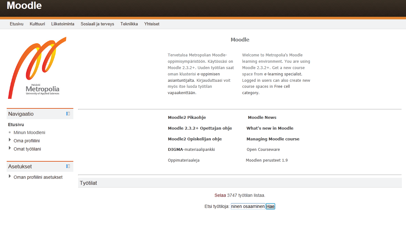This screenshot has height=232, width=406.
Task: Open Moodle2 Pikaohje link
Action: tap(187, 118)
